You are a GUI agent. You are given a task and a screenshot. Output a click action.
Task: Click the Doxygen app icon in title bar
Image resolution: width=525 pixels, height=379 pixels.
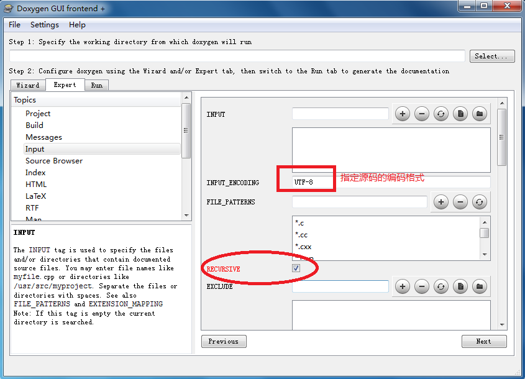8,9
